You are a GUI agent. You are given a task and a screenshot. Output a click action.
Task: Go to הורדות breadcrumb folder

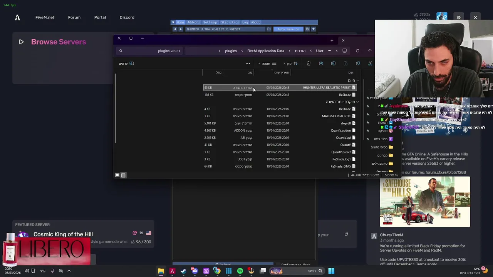pos(300,51)
